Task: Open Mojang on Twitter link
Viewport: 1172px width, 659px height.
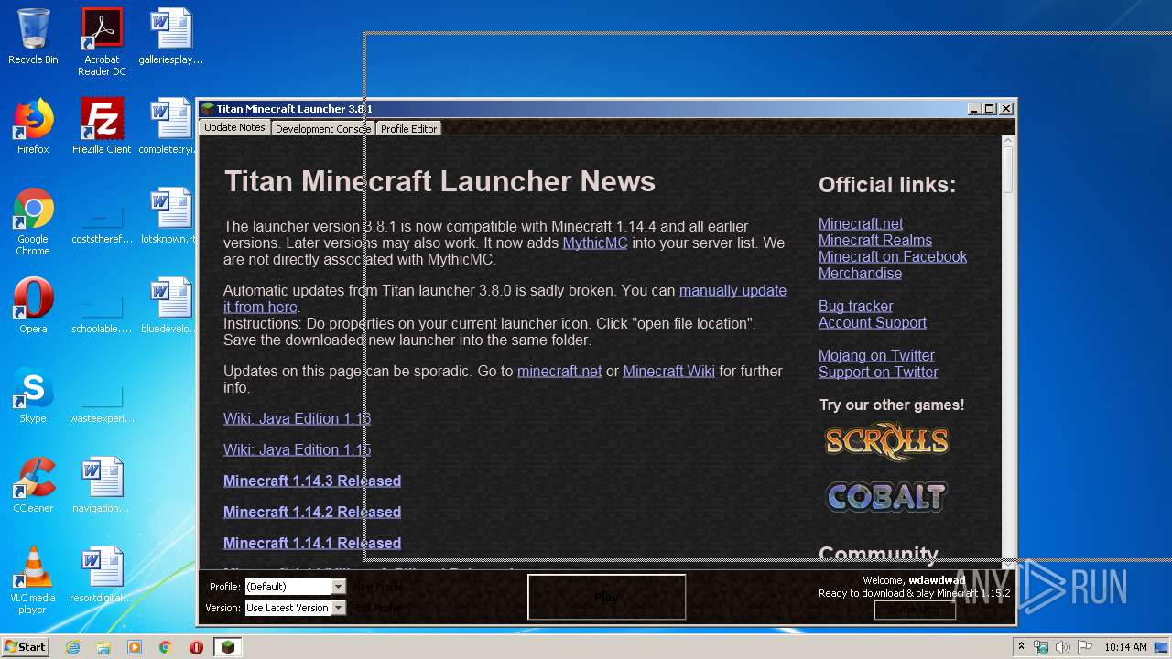Action: [876, 355]
